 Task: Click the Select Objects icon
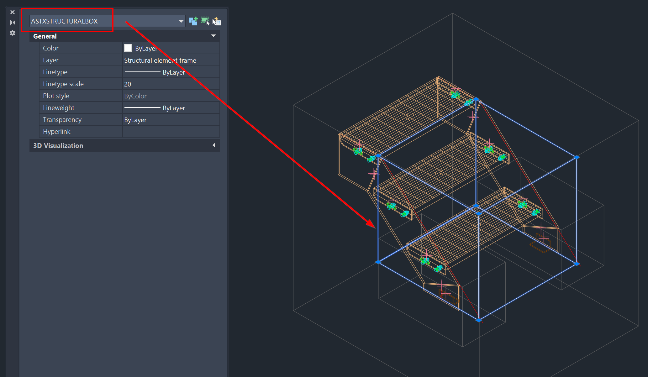pyautogui.click(x=205, y=21)
